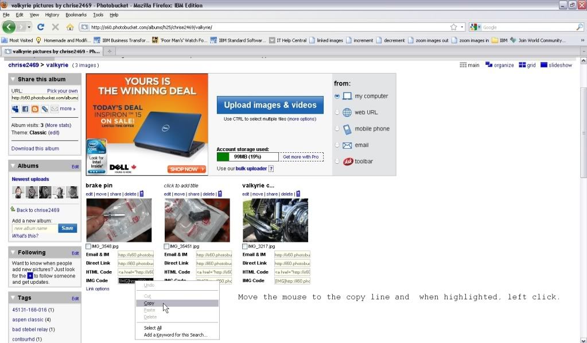The height and width of the screenshot is (343, 587).
Task: Click Save to add new album
Action: 67,228
